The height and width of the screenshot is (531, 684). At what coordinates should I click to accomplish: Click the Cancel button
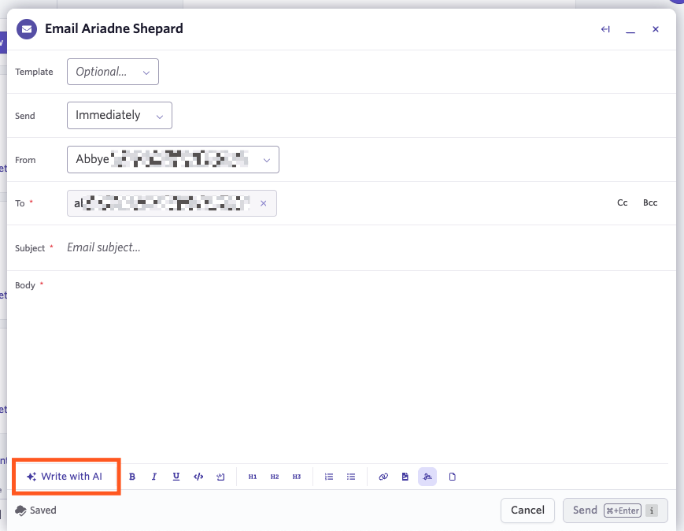tap(528, 510)
